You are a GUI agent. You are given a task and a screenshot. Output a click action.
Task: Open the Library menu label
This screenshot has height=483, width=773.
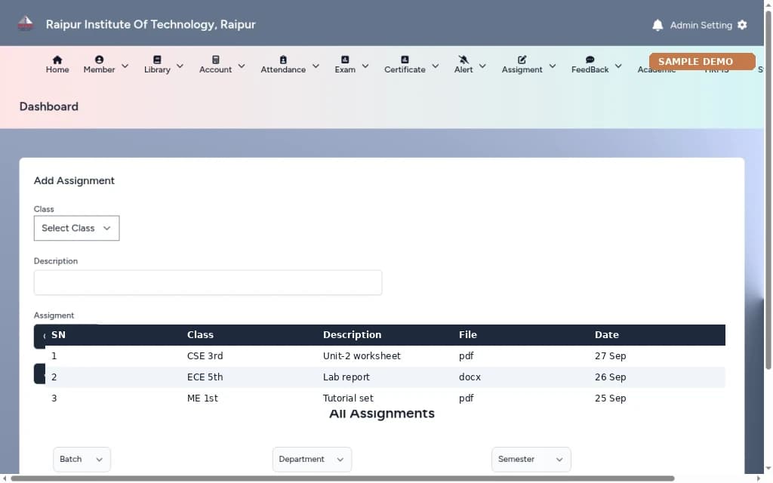(157, 70)
